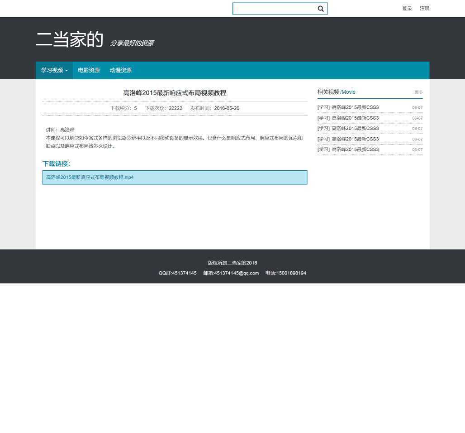465x433 pixels.
Task: Go to the 电影资源 nav item
Action: click(x=89, y=70)
